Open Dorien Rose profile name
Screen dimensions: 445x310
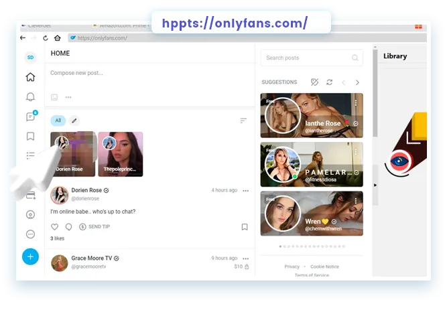[x=86, y=190]
